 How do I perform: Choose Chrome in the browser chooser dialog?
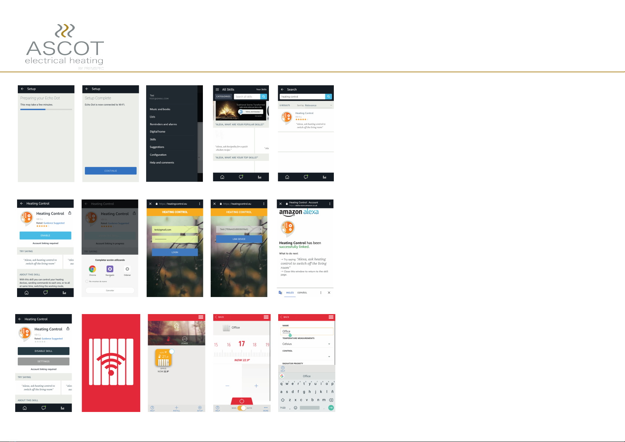click(x=92, y=269)
